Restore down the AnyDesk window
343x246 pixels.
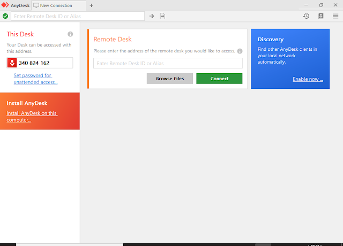point(321,5)
